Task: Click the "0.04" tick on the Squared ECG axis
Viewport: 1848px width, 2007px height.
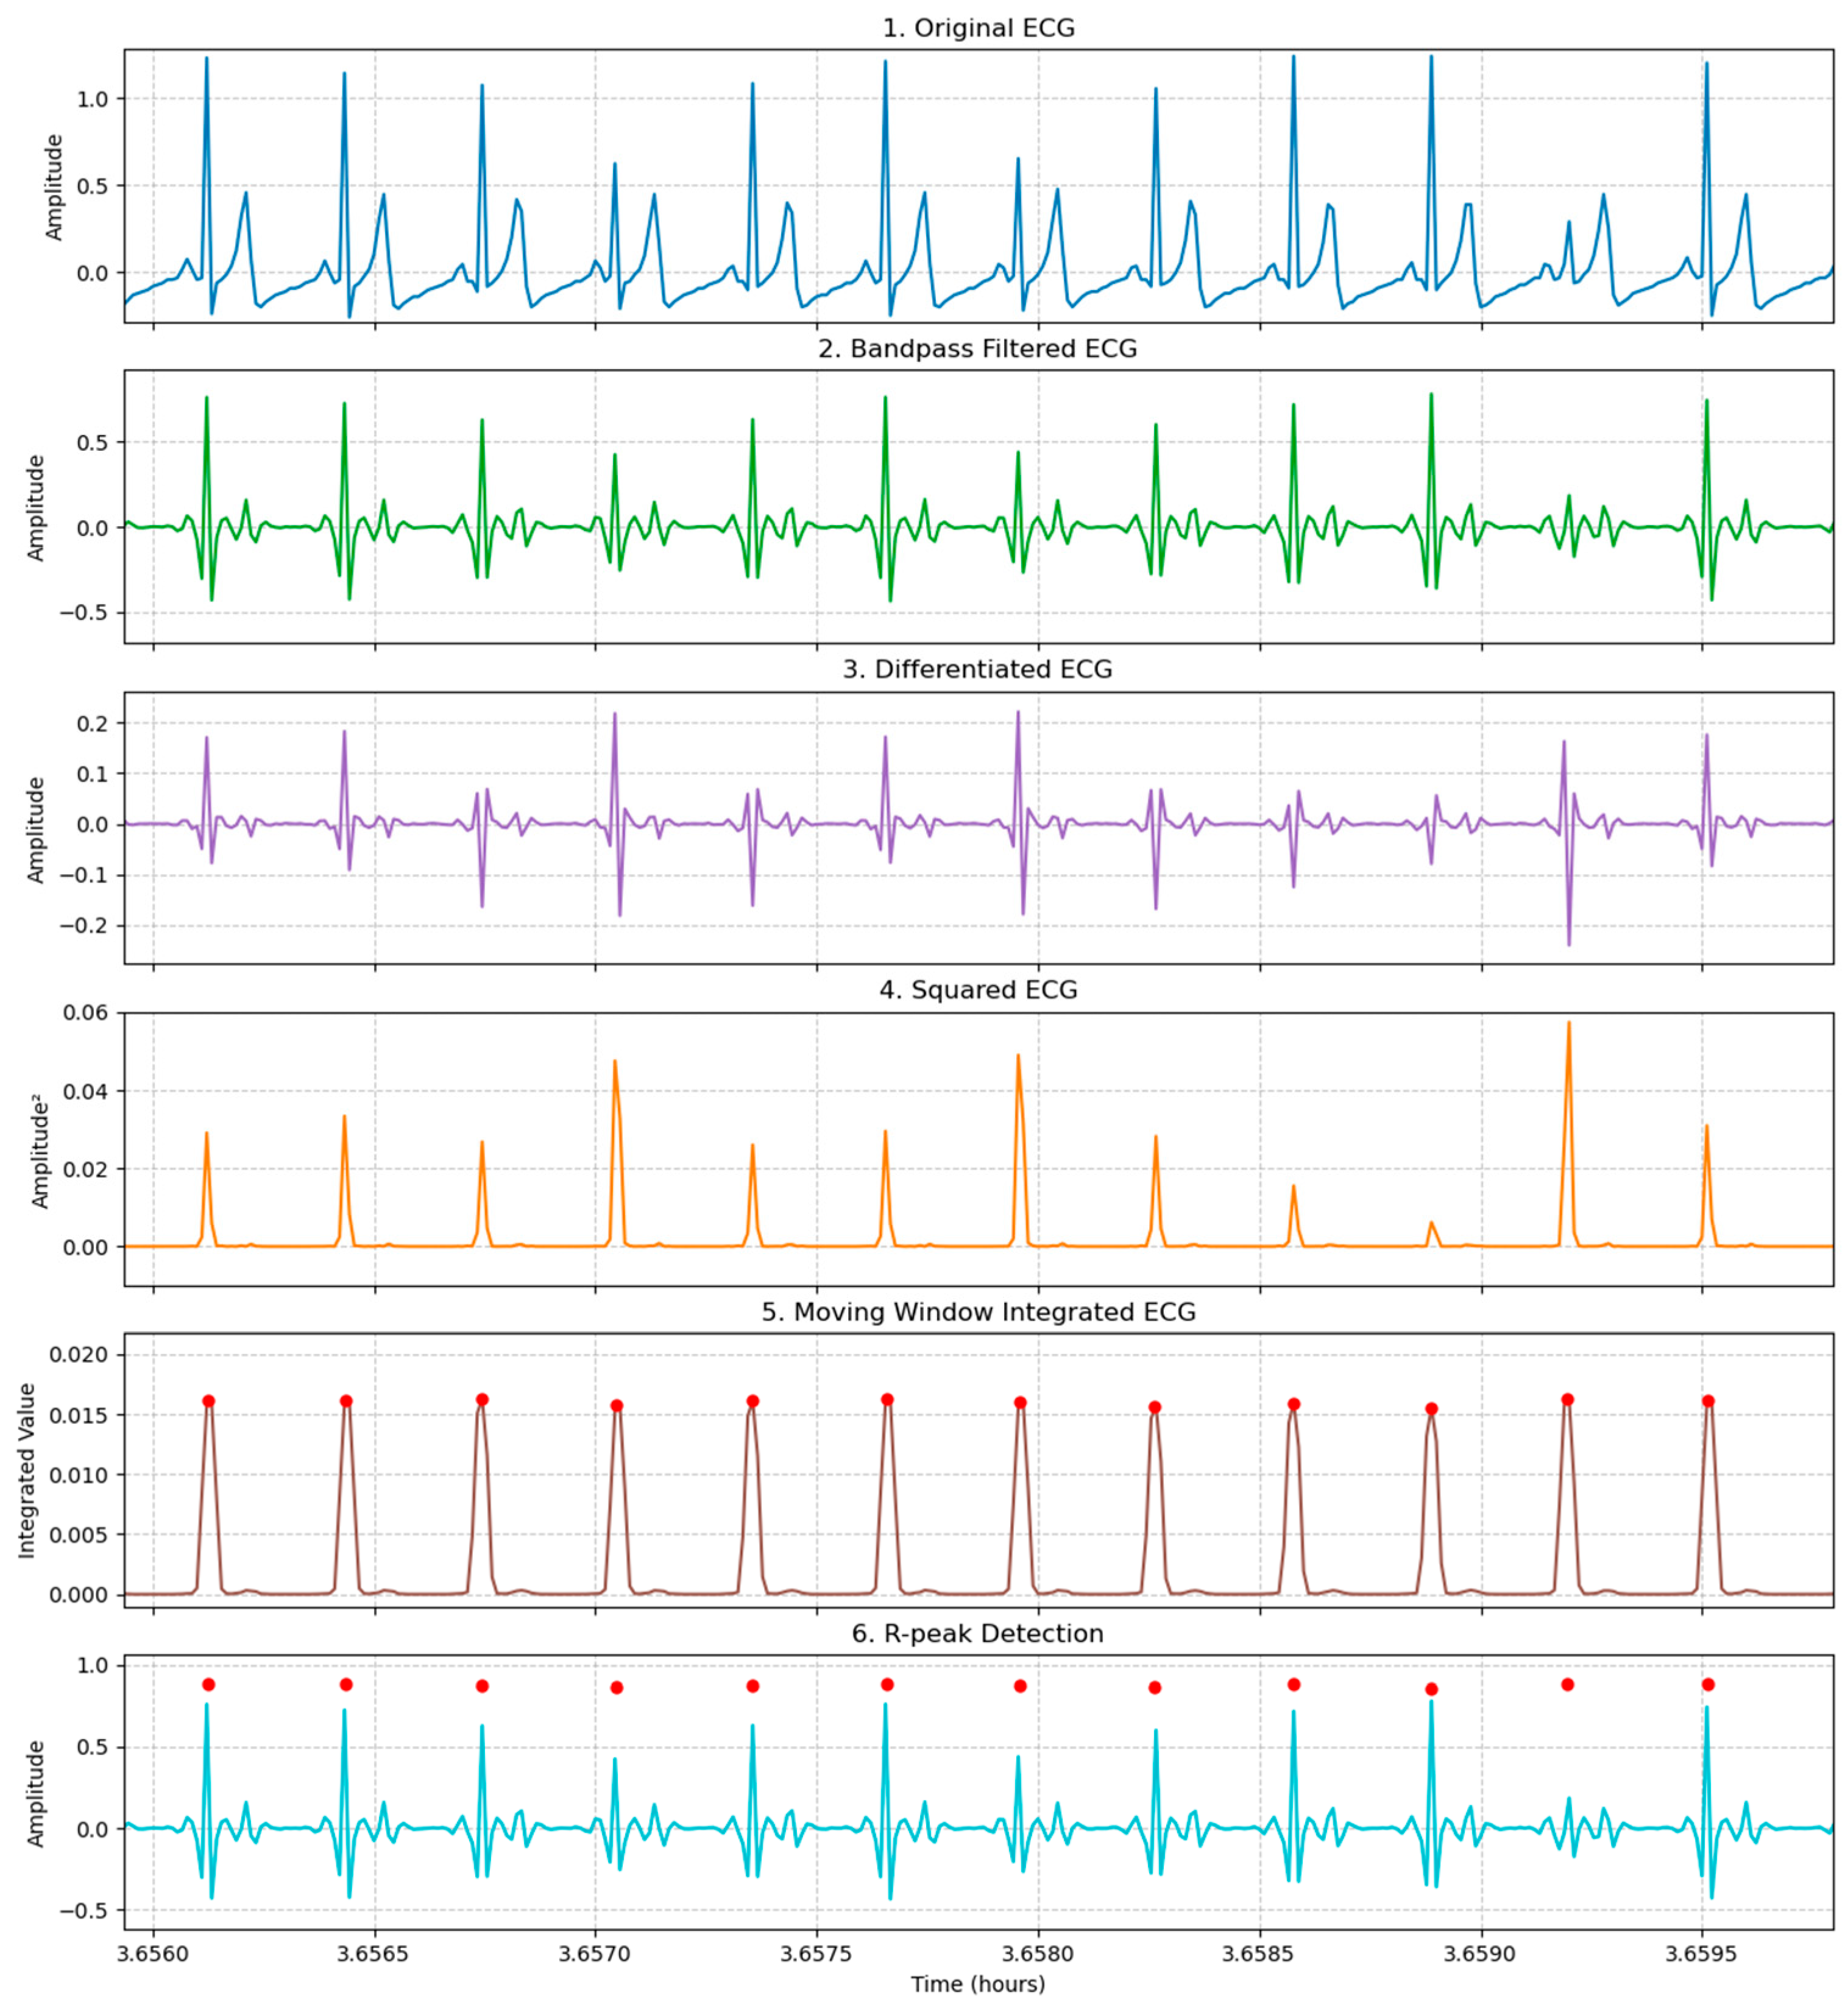Action: [x=85, y=1090]
